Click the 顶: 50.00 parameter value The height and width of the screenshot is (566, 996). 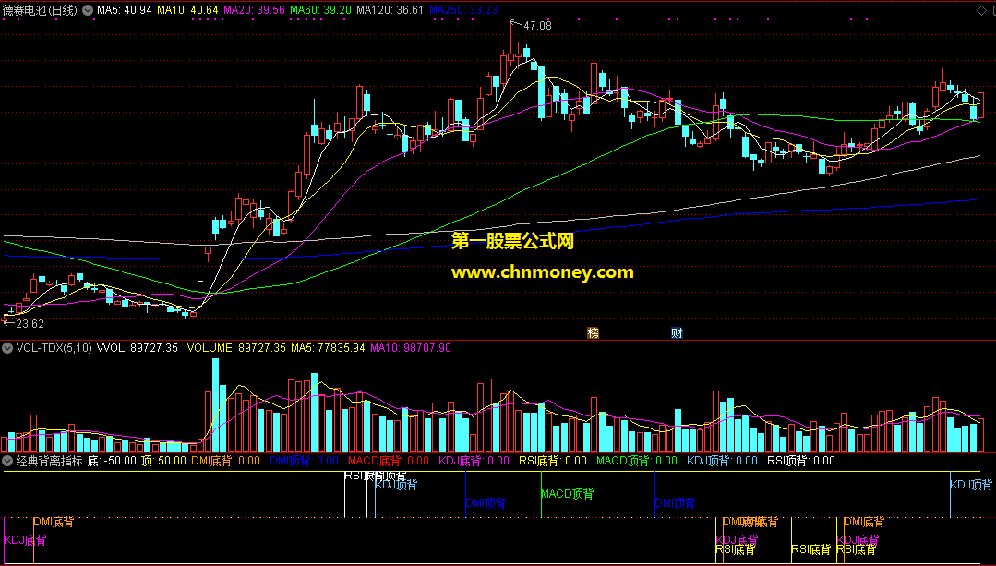[x=164, y=461]
